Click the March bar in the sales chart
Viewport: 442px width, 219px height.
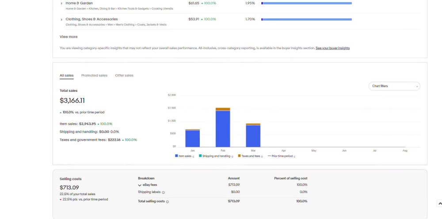click(x=253, y=135)
